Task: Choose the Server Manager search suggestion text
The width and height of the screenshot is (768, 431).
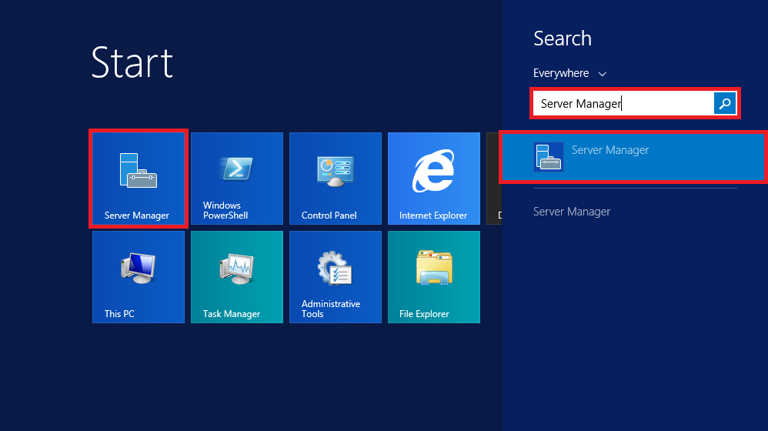Action: (572, 212)
